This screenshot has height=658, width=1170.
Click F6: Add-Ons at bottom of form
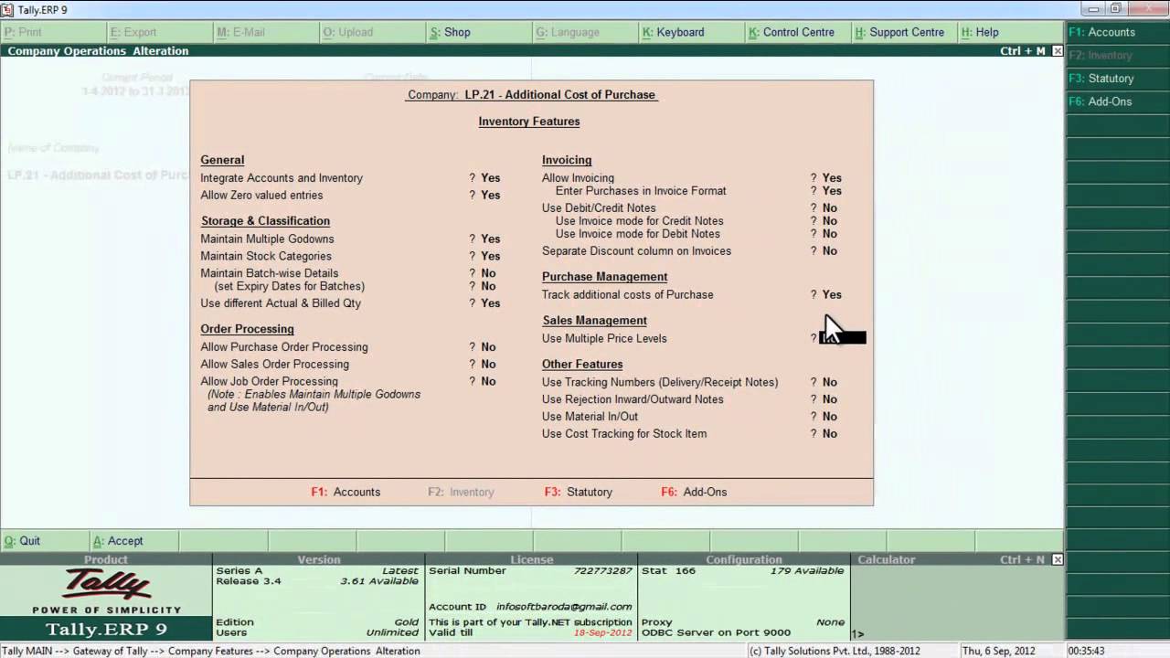point(694,492)
